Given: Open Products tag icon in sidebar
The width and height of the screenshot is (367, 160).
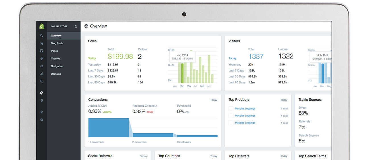Looking at the screenshot, I should (x=42, y=58).
